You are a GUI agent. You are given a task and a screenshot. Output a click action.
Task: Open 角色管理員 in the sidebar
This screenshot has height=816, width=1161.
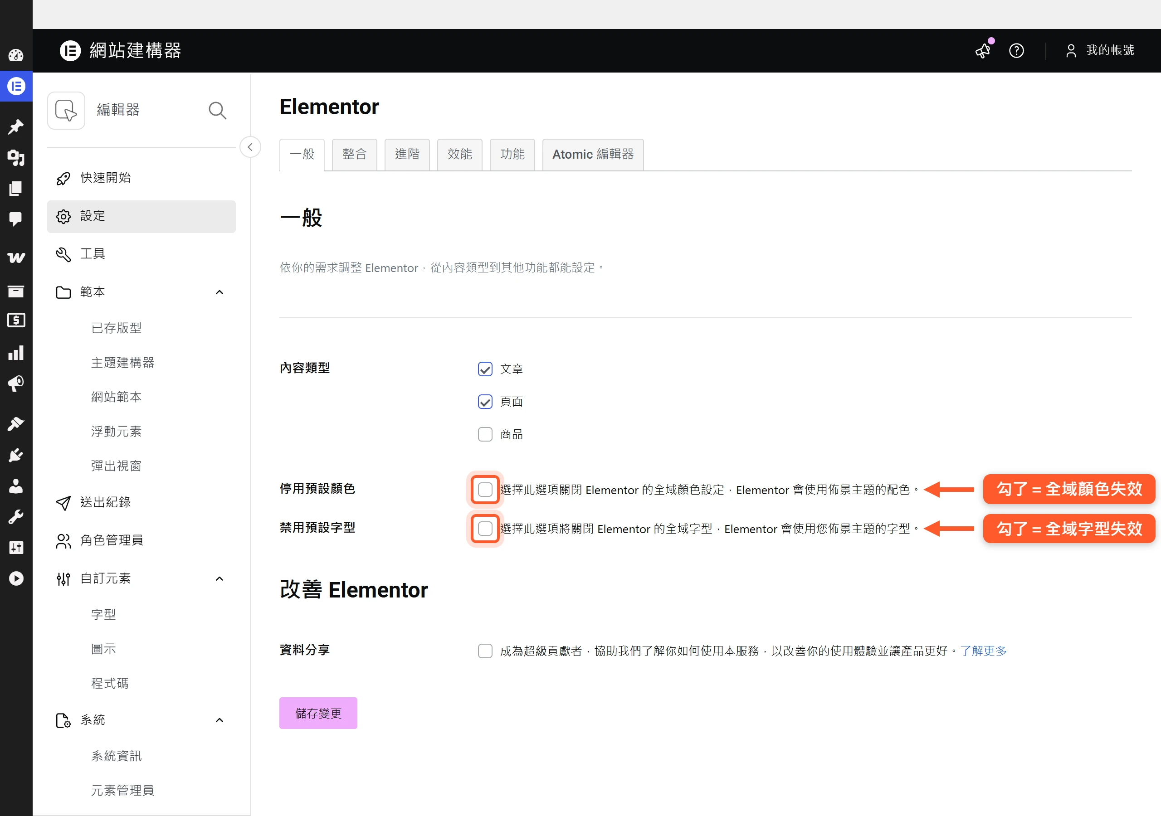coord(141,540)
